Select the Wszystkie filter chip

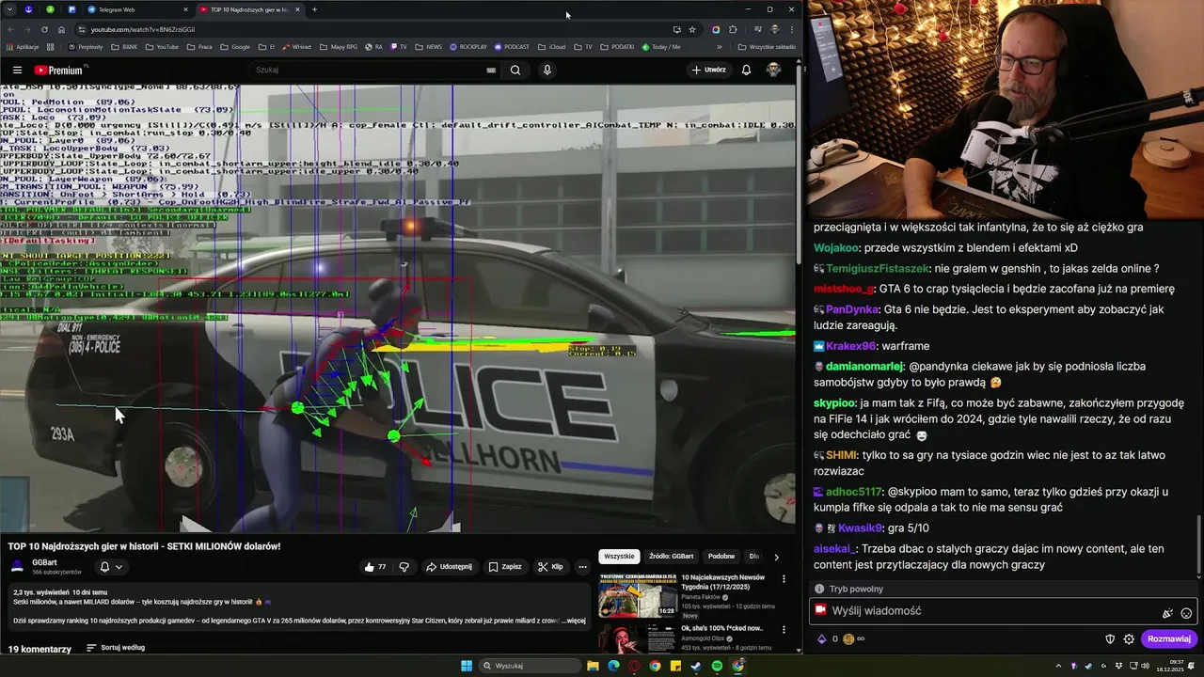[619, 557]
